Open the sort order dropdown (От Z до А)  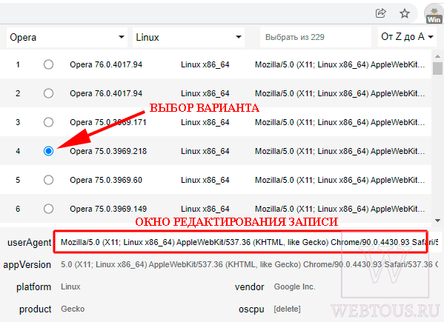(x=407, y=37)
